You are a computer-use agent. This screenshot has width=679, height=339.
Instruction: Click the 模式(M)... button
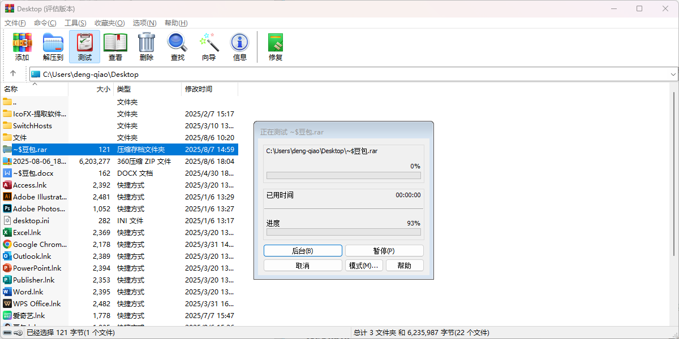click(x=364, y=265)
